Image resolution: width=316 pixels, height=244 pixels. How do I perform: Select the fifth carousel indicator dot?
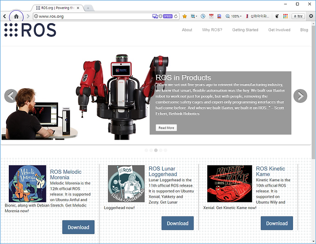166,150
